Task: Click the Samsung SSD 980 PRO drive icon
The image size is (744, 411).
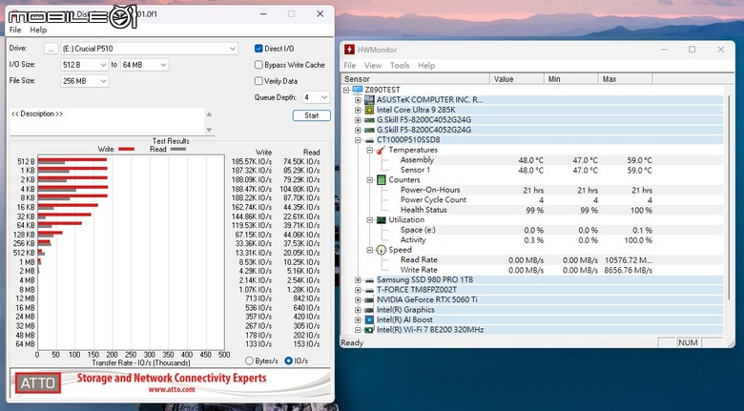Action: click(369, 280)
